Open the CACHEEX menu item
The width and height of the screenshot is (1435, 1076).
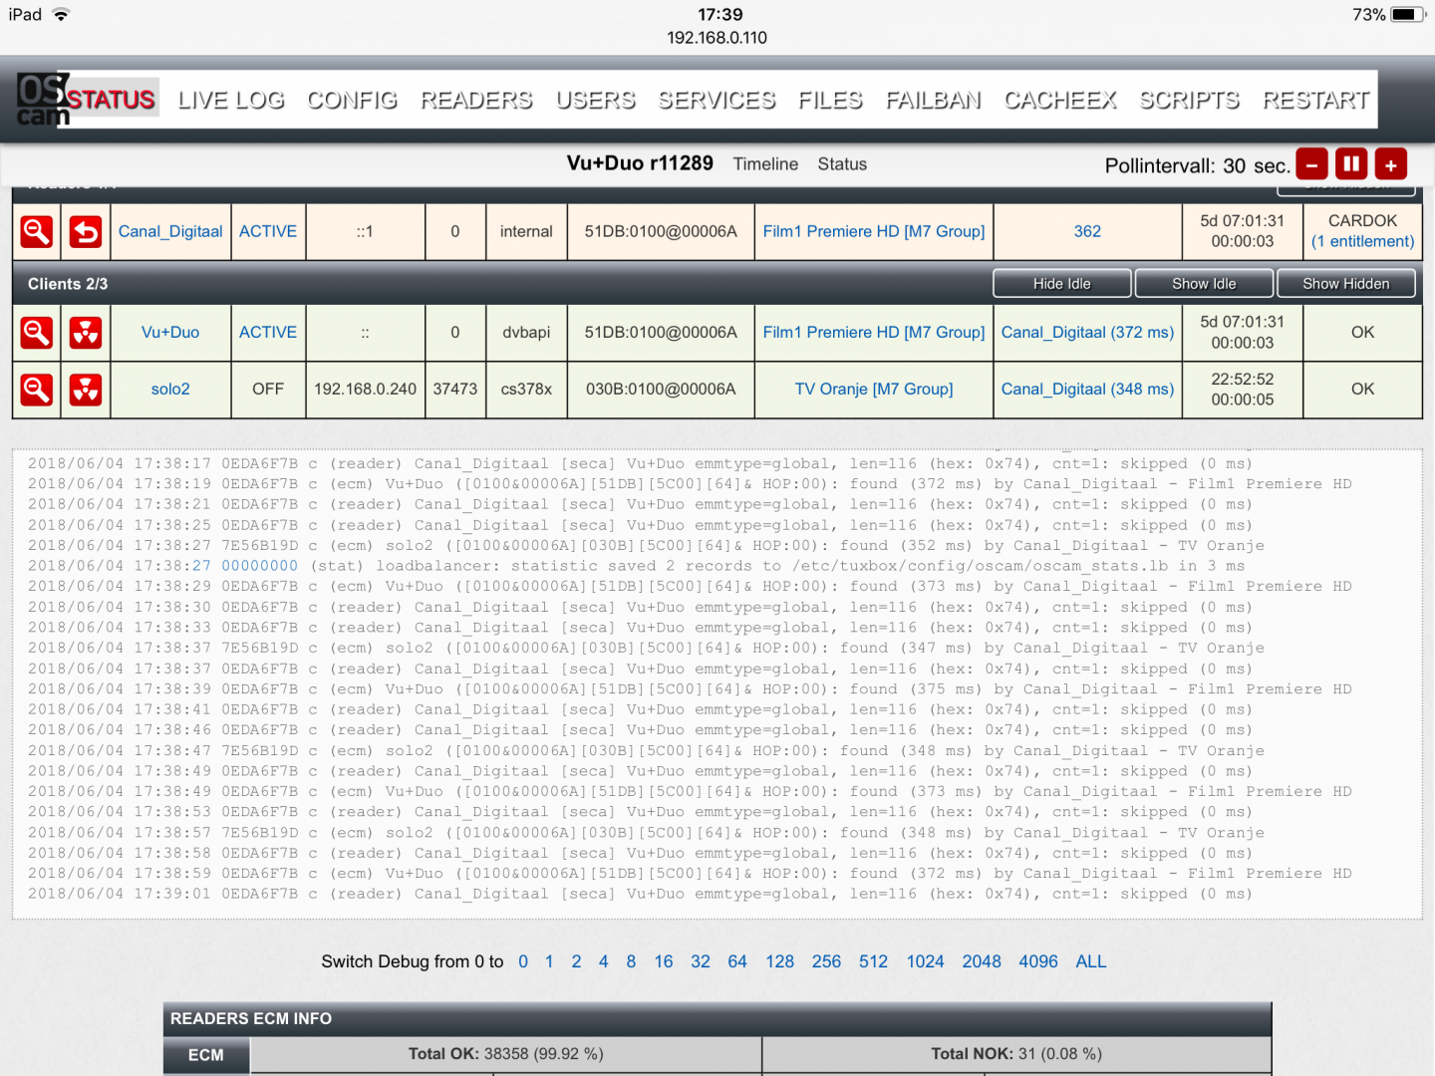[x=1060, y=101]
